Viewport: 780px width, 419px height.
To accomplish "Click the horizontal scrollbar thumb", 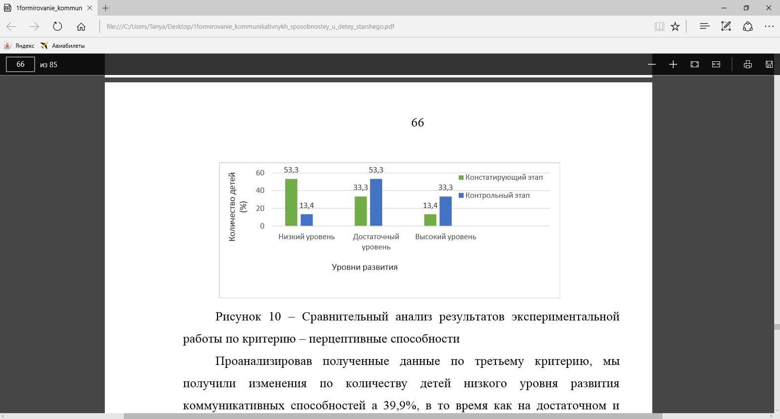I will point(393,416).
